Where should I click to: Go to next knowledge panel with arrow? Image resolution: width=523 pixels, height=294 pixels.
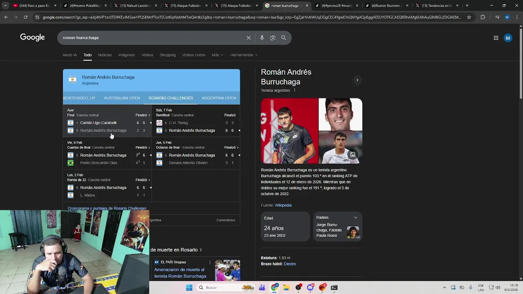pyautogui.click(x=357, y=80)
